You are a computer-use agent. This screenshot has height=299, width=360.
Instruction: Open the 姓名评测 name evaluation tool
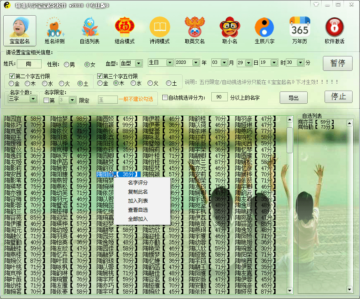[x=54, y=30]
